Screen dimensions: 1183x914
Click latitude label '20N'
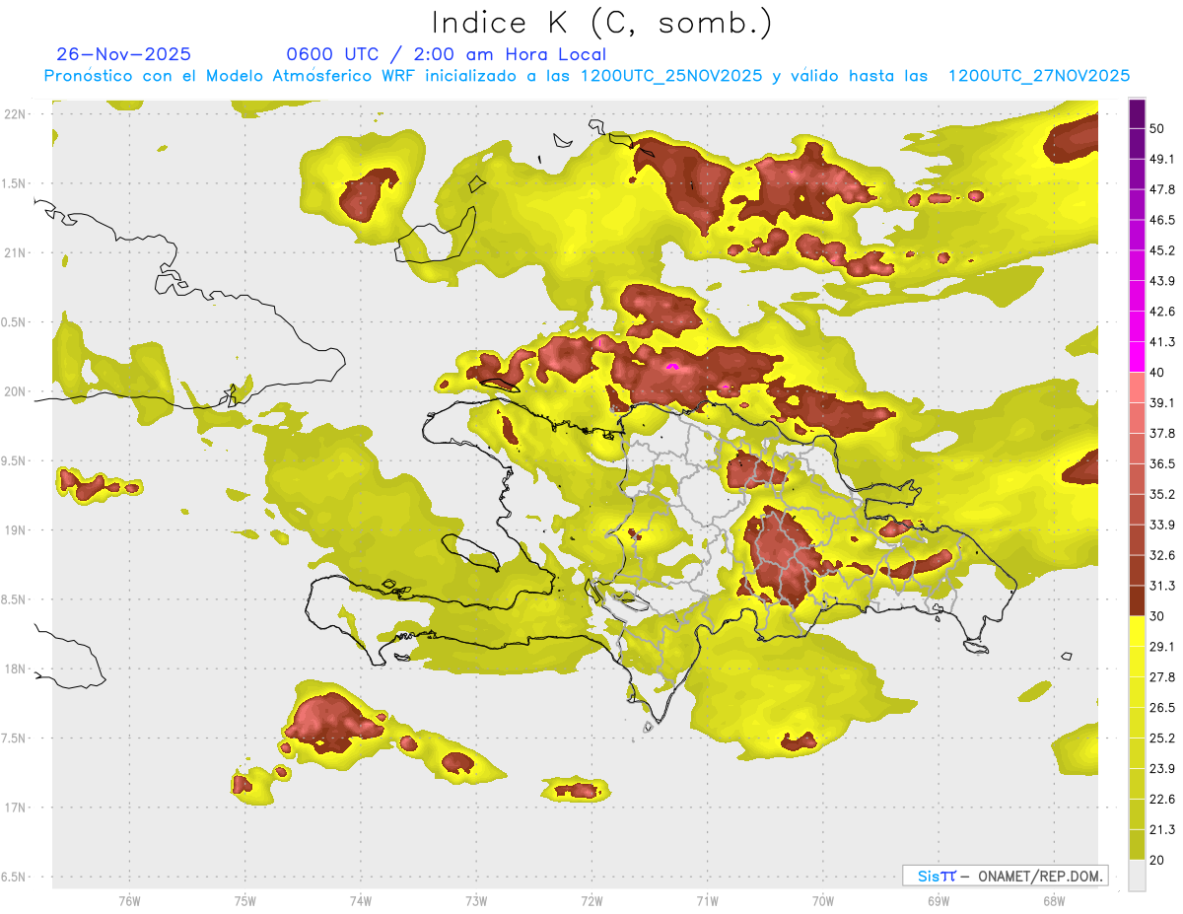pyautogui.click(x=15, y=391)
